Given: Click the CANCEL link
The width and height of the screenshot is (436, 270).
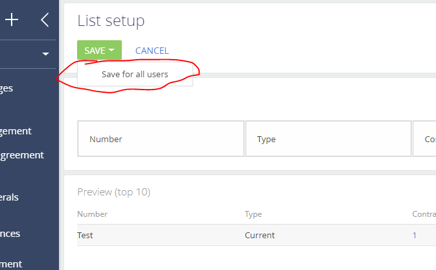Looking at the screenshot, I should pyautogui.click(x=152, y=51).
